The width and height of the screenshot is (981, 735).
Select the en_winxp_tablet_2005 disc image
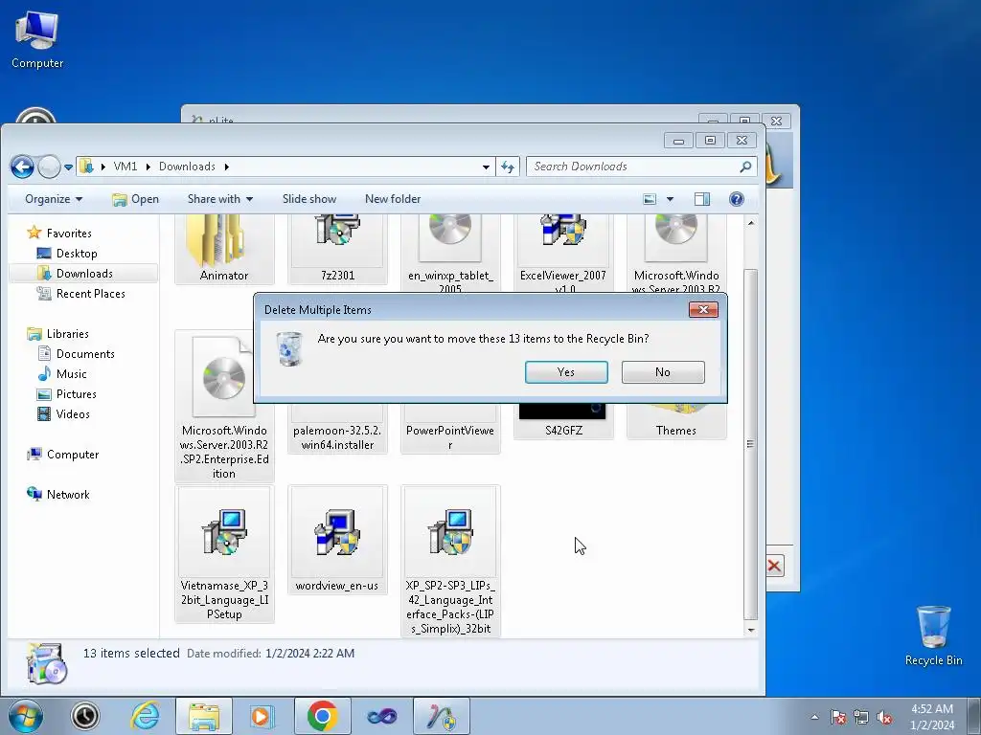[x=450, y=253]
